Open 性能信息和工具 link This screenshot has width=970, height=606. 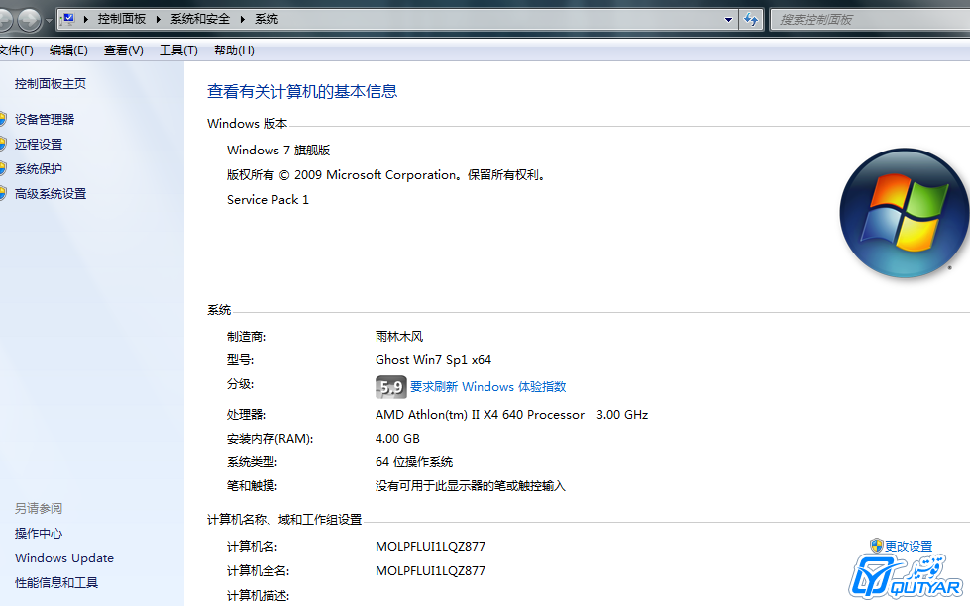point(56,582)
